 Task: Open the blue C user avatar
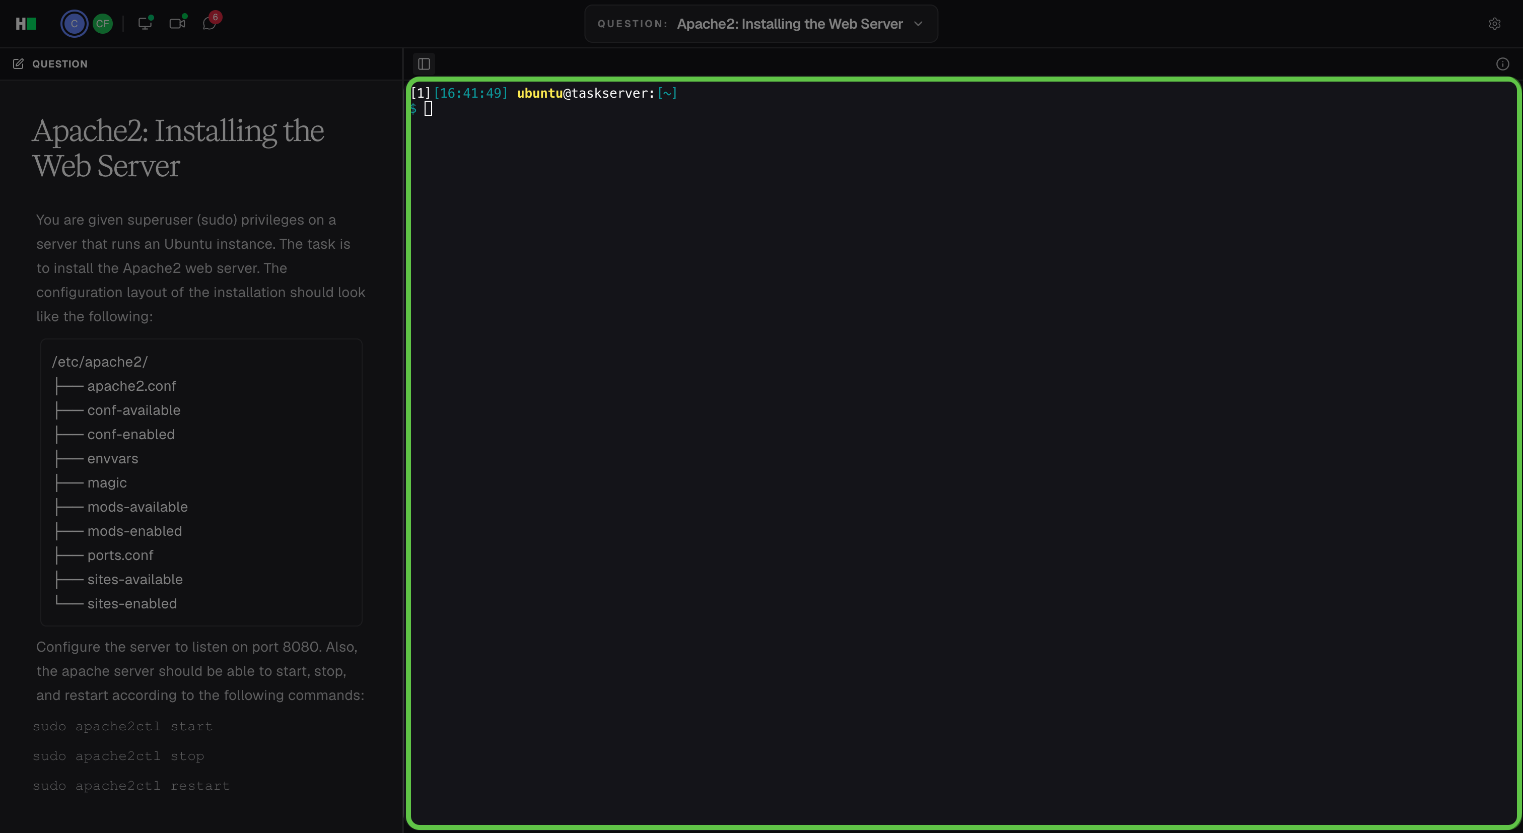[74, 24]
